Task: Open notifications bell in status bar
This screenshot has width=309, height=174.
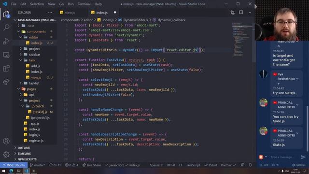Action: pos(250,165)
